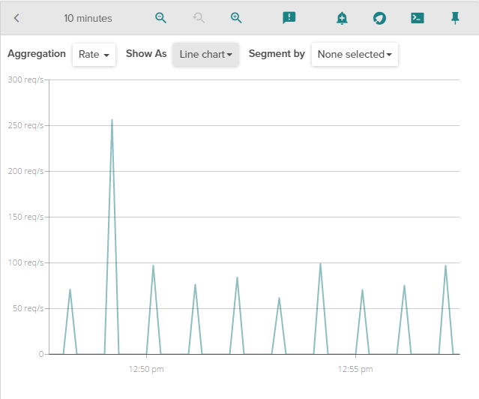
Task: Click the 150 req/s axis label
Action: point(26,217)
